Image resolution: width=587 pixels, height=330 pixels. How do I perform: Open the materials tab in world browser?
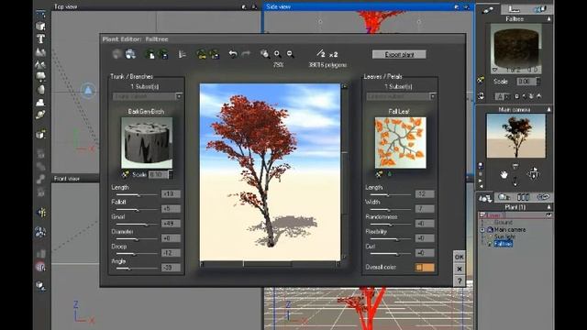coord(504,197)
